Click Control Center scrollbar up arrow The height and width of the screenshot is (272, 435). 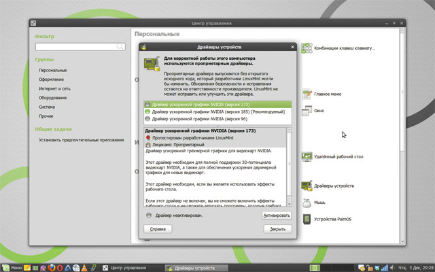[x=402, y=31]
